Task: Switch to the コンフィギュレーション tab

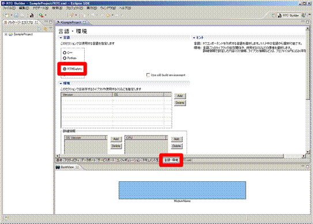Action: click(x=129, y=160)
